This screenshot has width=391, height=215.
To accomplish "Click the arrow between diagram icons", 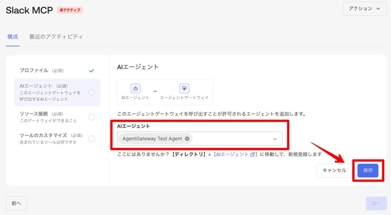I will click(x=154, y=91).
